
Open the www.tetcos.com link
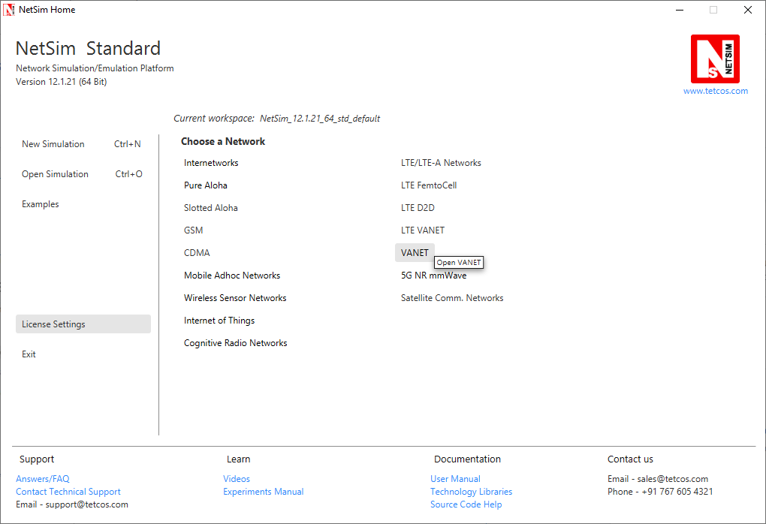[715, 91]
